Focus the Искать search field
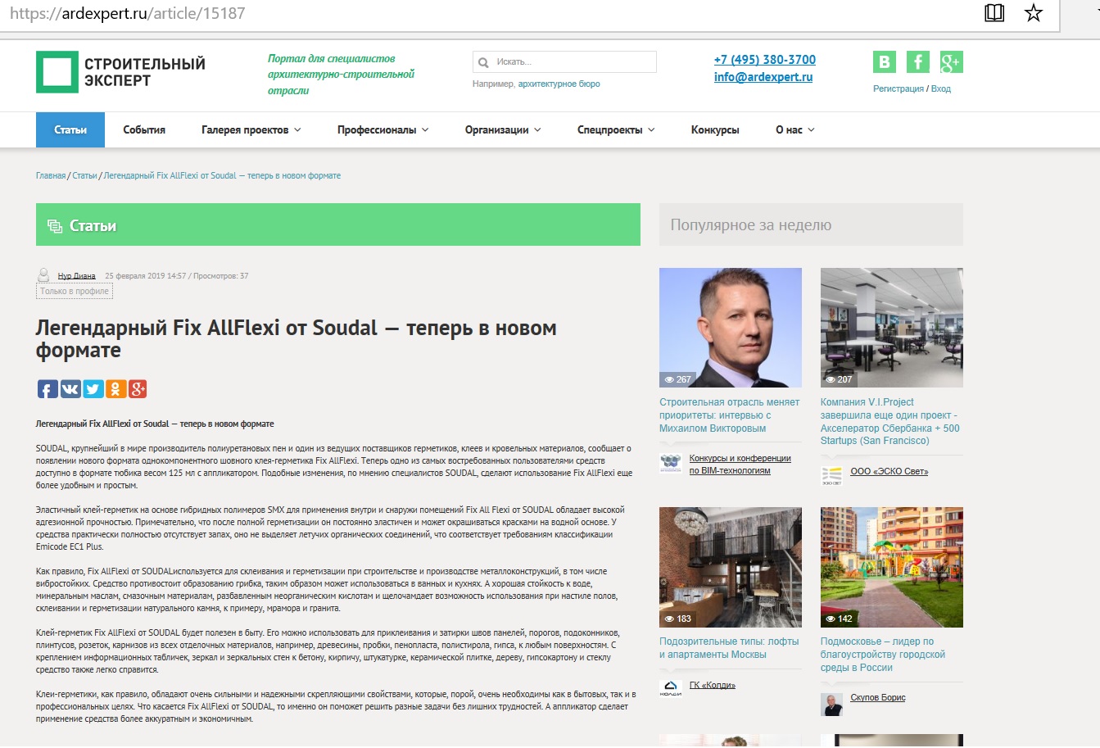Viewport: 1100px width, 748px height. point(564,62)
